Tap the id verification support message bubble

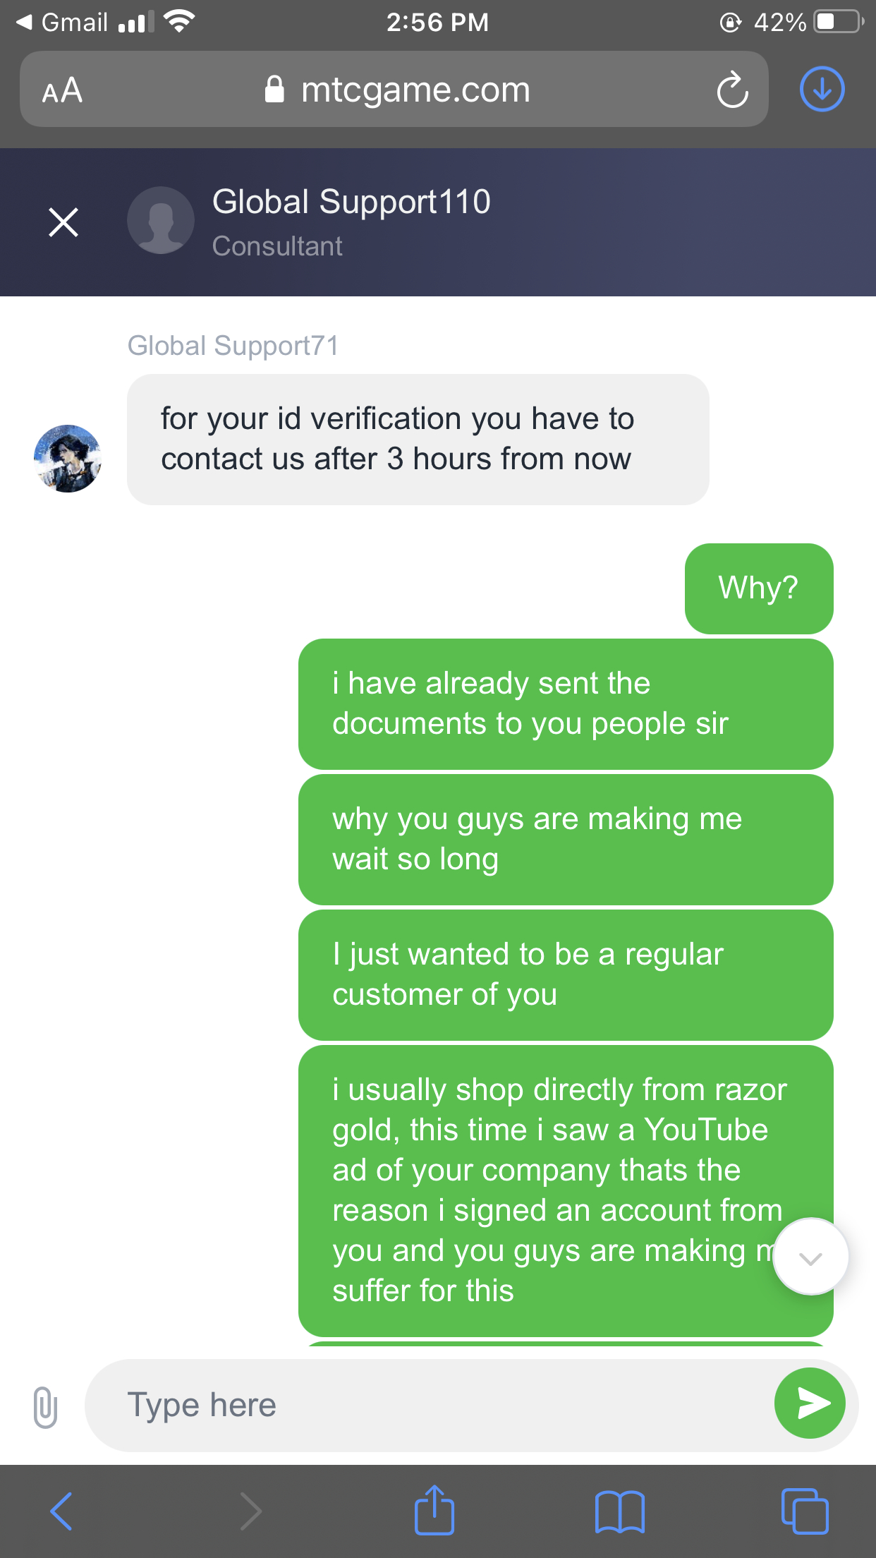point(418,439)
